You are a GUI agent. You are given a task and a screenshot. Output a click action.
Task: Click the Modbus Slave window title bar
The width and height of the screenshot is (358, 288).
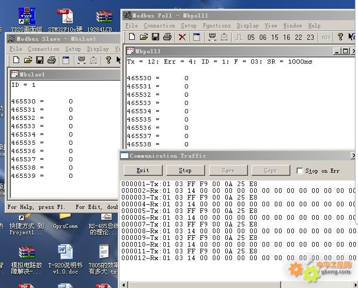tap(63, 39)
